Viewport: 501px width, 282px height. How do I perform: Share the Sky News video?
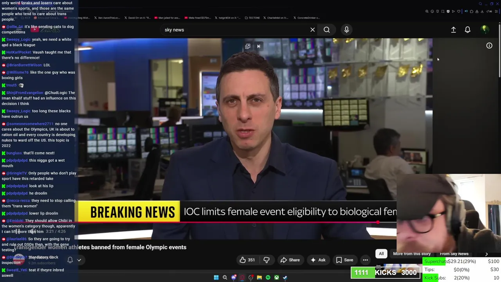[x=290, y=260]
